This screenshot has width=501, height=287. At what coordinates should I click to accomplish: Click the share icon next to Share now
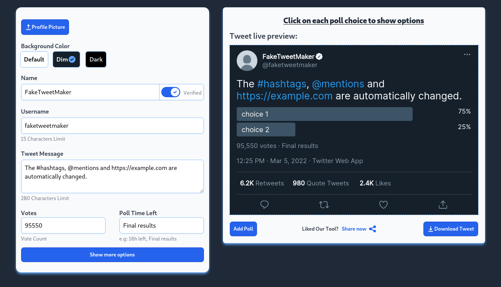coord(373,229)
